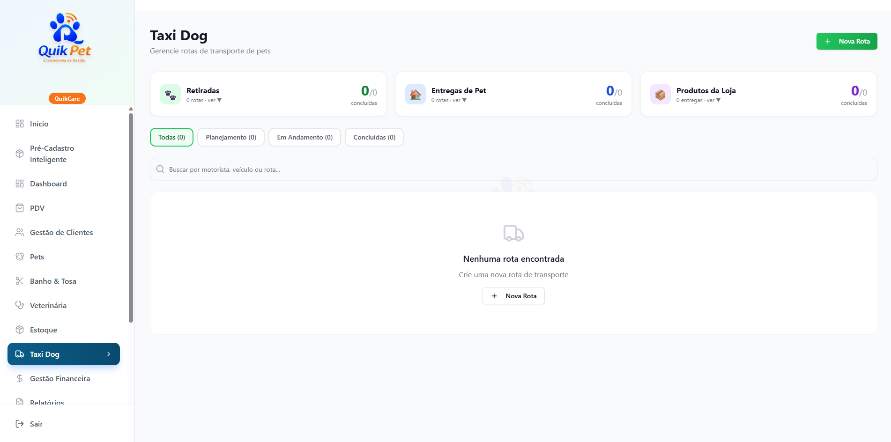Expand the Retiradas 'ver' dropdown arrow

coord(219,100)
